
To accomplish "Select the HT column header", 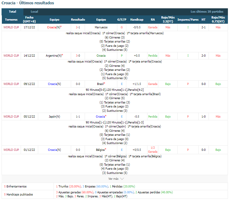I will pos(204,20).
